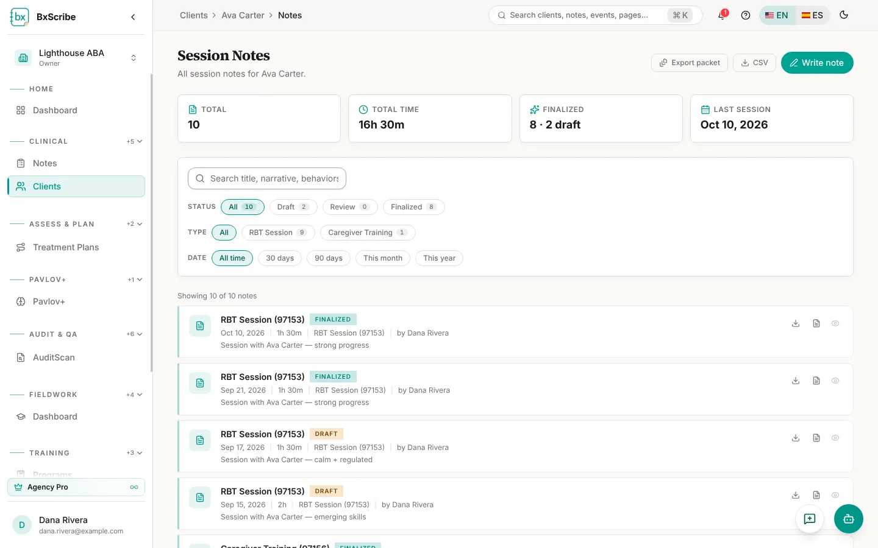Download the Sep 15, 2026 draft note

click(796, 495)
